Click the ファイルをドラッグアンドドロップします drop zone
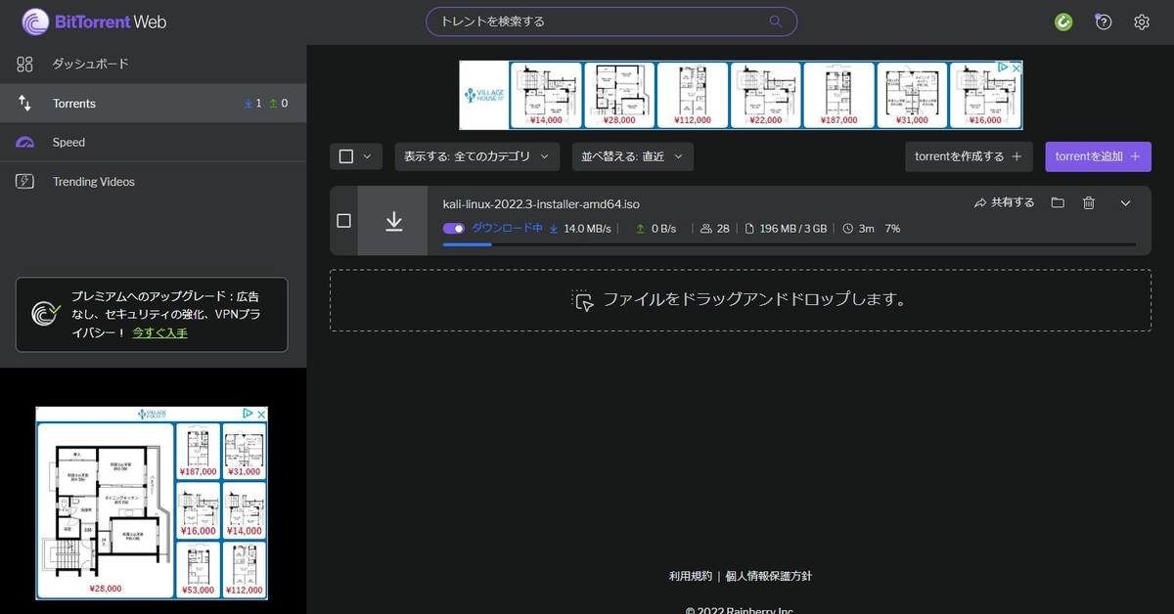The height and width of the screenshot is (614, 1174). click(740, 300)
